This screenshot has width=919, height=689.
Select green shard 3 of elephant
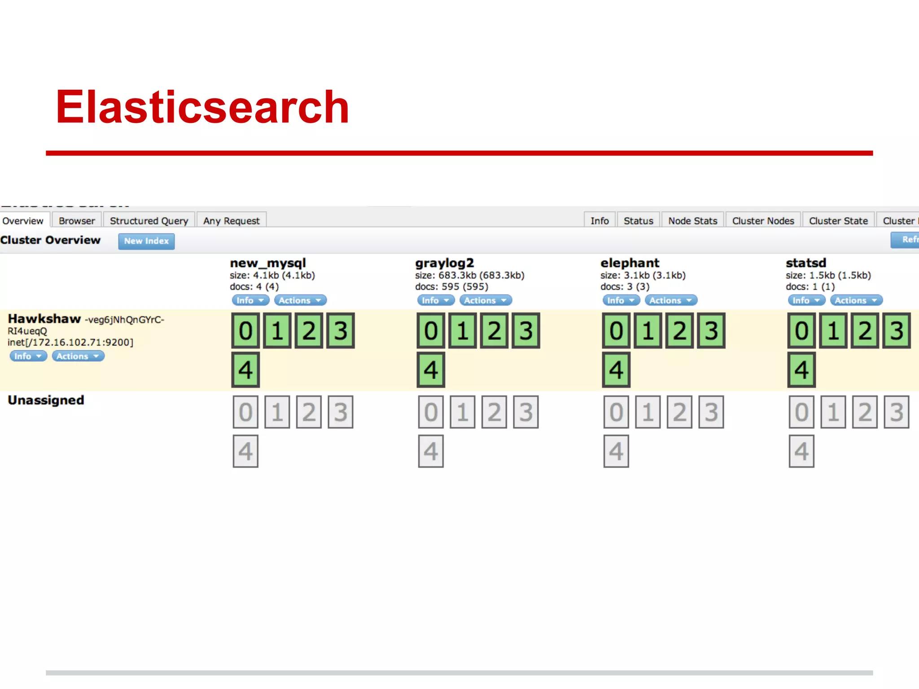(711, 331)
